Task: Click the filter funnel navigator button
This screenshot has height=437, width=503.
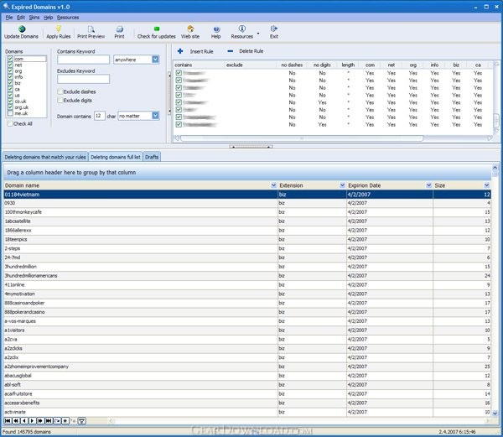Action: coord(82,420)
